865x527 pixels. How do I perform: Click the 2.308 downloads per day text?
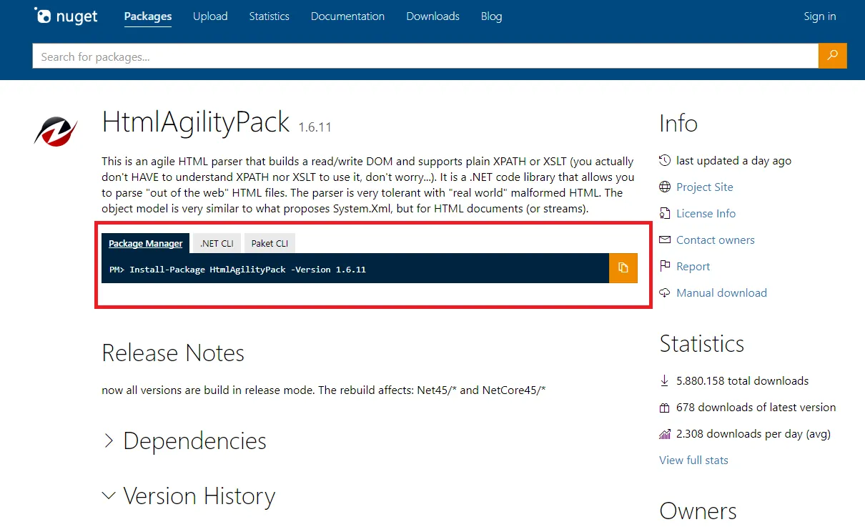pos(753,434)
